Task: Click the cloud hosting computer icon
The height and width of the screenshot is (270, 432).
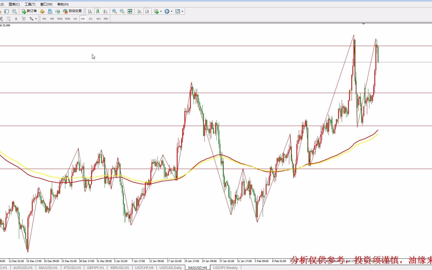Action: pos(50,11)
